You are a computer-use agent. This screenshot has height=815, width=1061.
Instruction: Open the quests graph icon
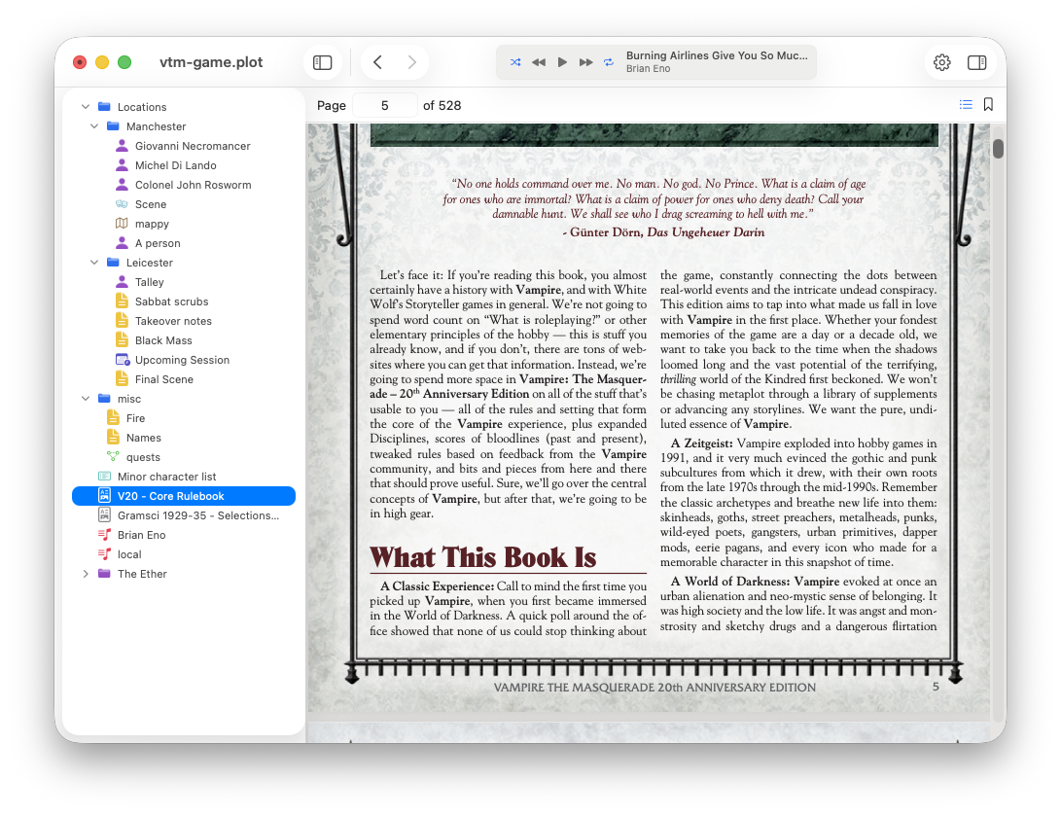point(113,457)
